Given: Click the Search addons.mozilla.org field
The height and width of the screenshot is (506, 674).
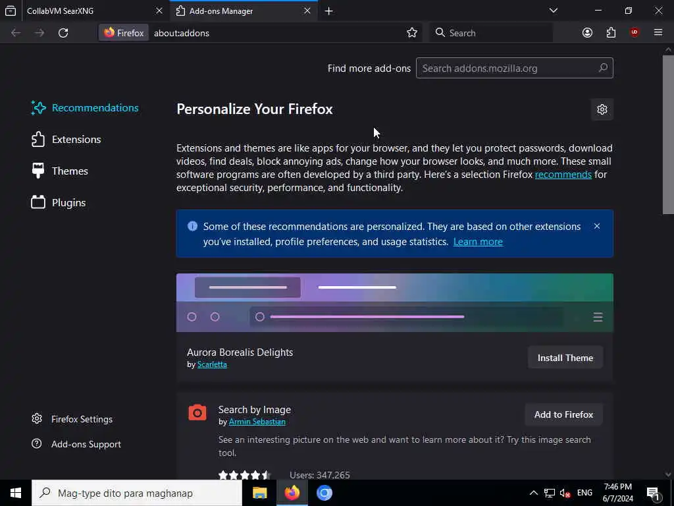Looking at the screenshot, I should click(515, 68).
